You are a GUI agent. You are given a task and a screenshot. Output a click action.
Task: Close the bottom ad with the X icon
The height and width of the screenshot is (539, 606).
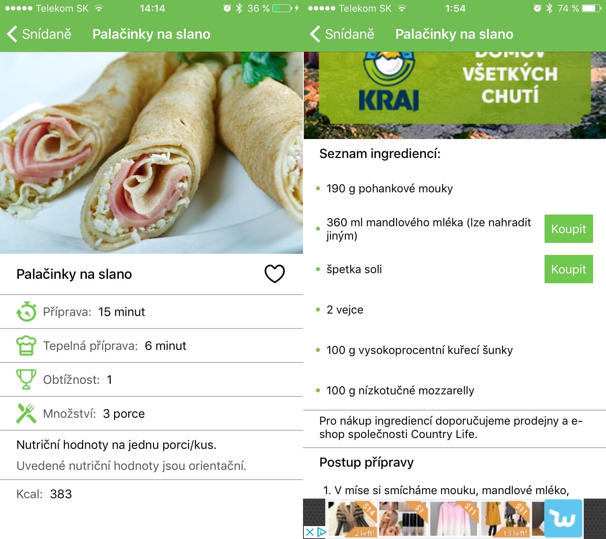[x=309, y=532]
